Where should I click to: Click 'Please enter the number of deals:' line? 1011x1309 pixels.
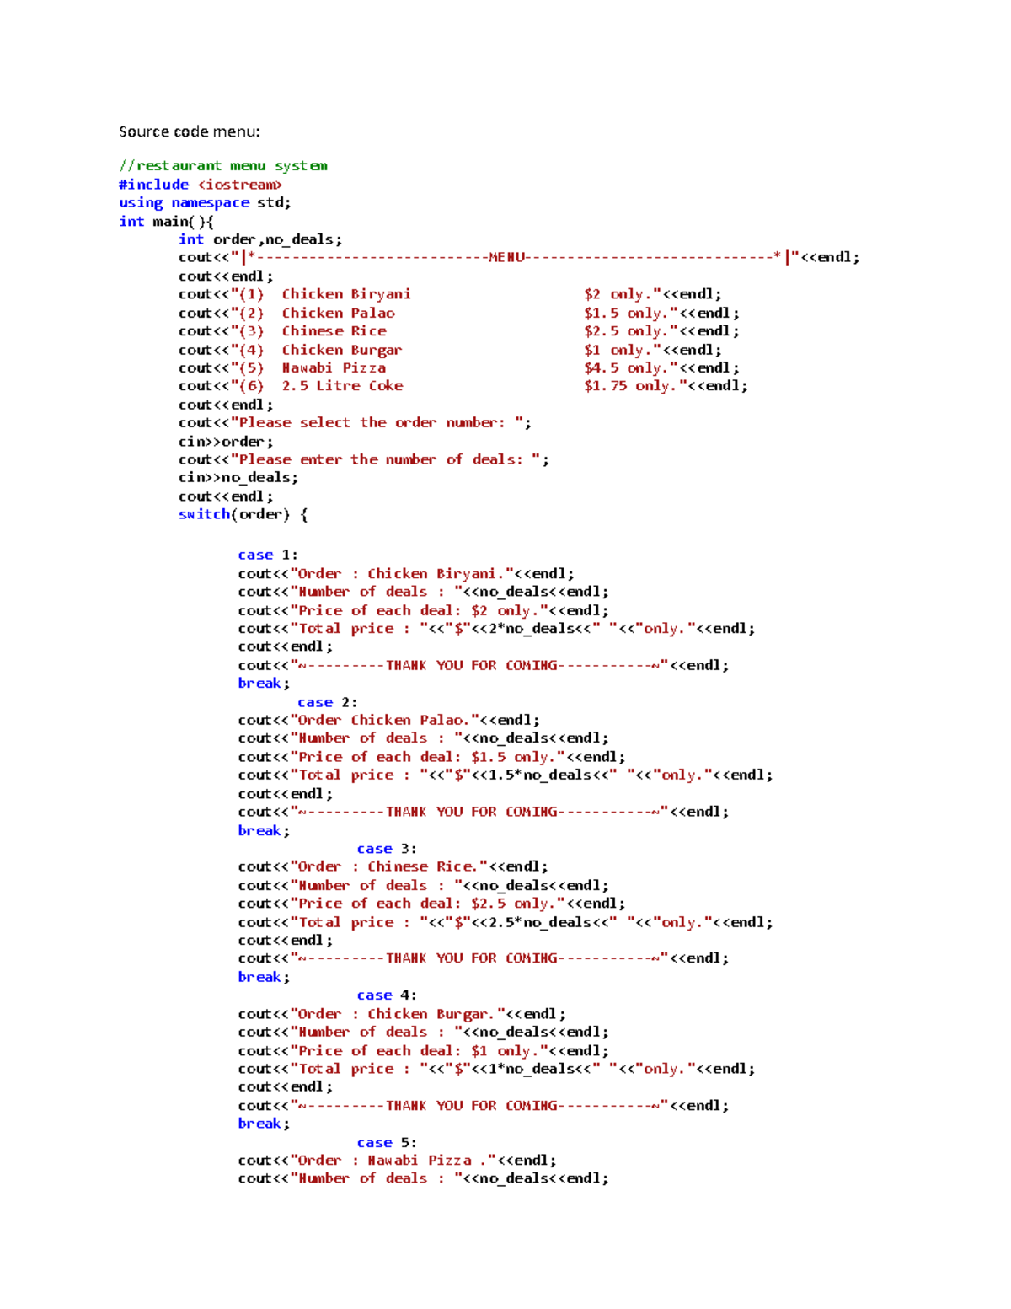364,459
